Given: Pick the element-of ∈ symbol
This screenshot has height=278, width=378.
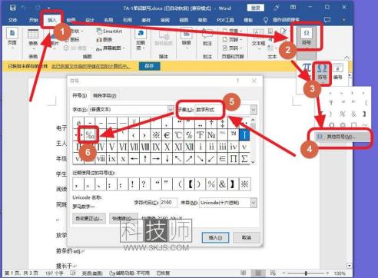Looking at the screenshot, I should point(222,159).
